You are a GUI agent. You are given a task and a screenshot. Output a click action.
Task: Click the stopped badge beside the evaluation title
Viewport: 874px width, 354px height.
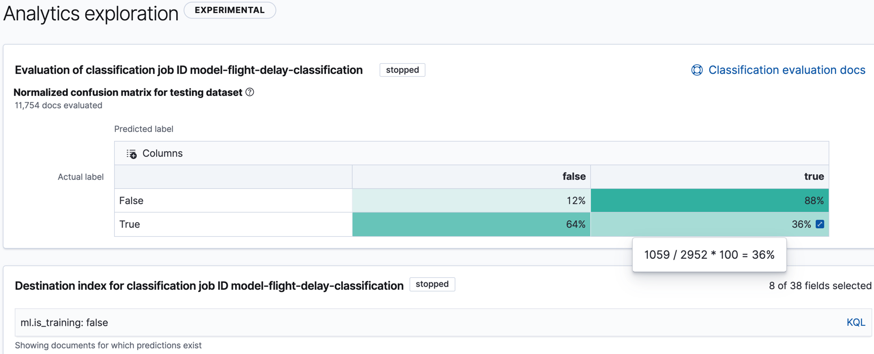(402, 70)
